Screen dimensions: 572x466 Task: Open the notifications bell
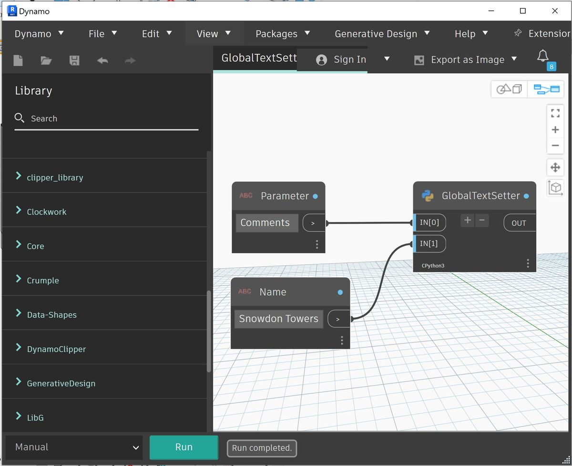pyautogui.click(x=542, y=56)
